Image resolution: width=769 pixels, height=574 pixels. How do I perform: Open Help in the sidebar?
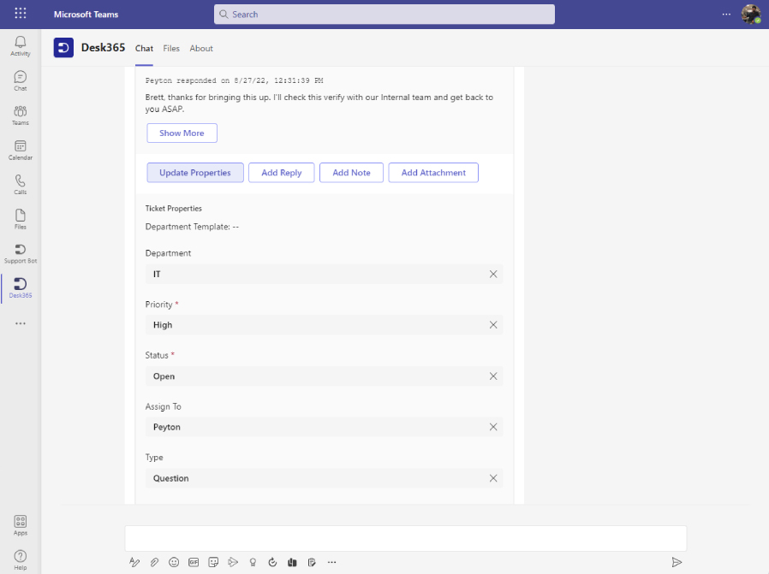20,560
